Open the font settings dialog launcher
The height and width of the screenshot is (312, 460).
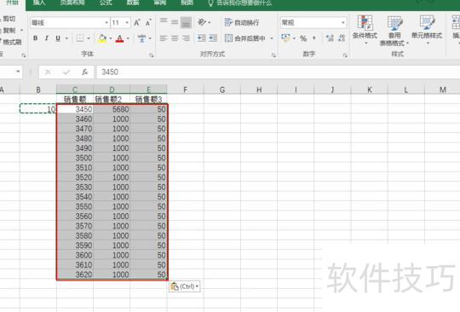coord(152,55)
